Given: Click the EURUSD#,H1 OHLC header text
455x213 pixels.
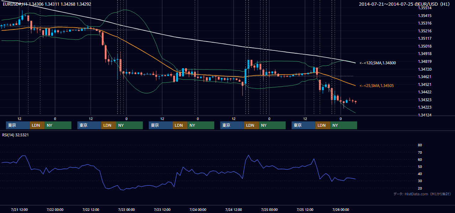Looking at the screenshot, I should [46, 4].
